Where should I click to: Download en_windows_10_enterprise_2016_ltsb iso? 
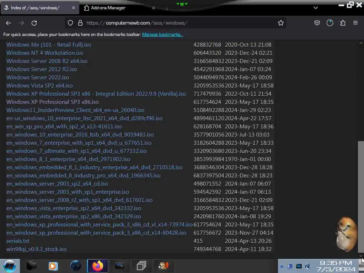click(x=80, y=134)
